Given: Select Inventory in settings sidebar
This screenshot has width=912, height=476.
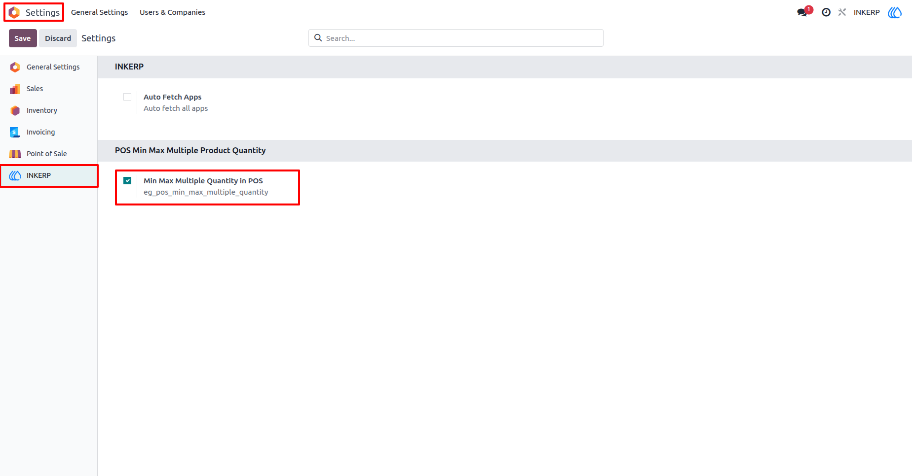Looking at the screenshot, I should pyautogui.click(x=48, y=110).
